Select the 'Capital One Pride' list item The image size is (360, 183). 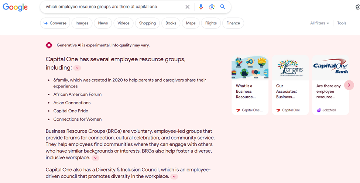point(71,111)
